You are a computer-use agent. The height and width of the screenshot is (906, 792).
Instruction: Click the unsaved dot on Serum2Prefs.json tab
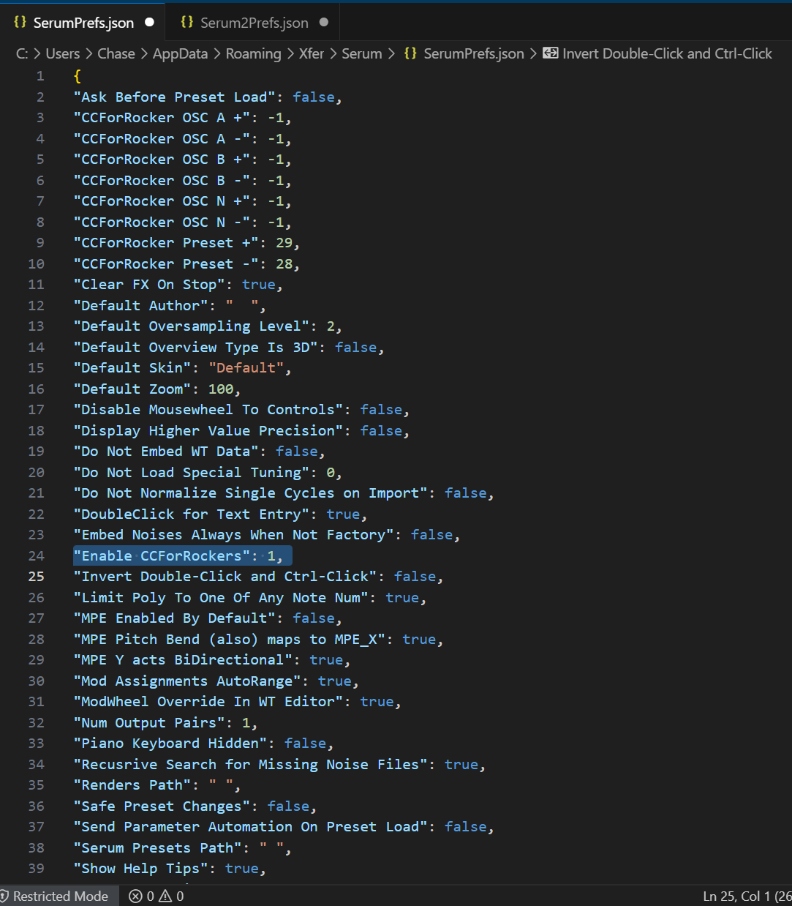pos(324,23)
